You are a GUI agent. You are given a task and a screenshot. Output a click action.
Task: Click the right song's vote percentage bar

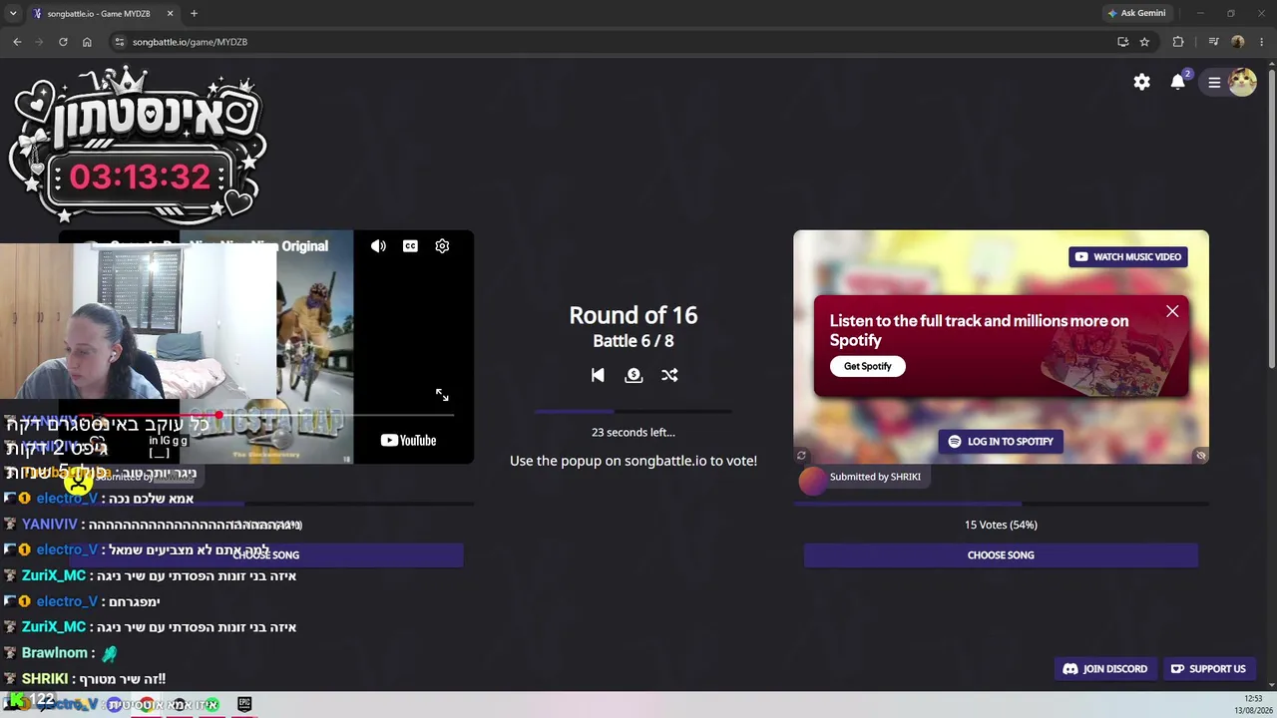1001,505
